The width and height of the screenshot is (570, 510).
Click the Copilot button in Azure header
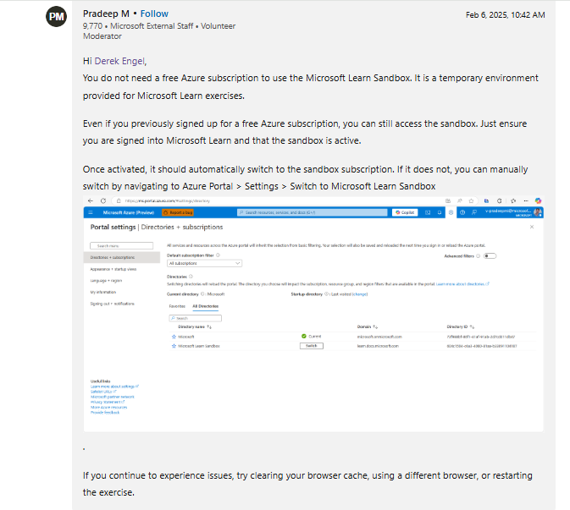click(x=405, y=212)
